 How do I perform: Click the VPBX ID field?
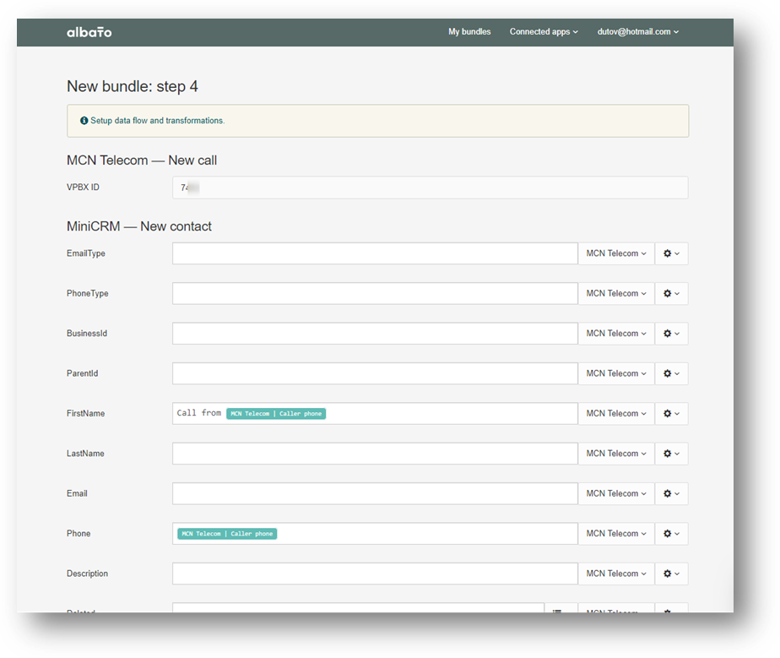click(431, 188)
